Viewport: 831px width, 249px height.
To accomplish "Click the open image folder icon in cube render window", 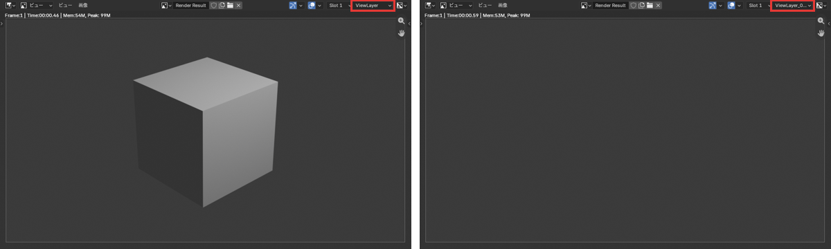I will (x=230, y=6).
